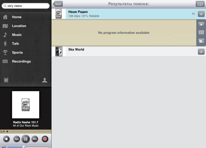Expand the Ska World details chevron

201,52
